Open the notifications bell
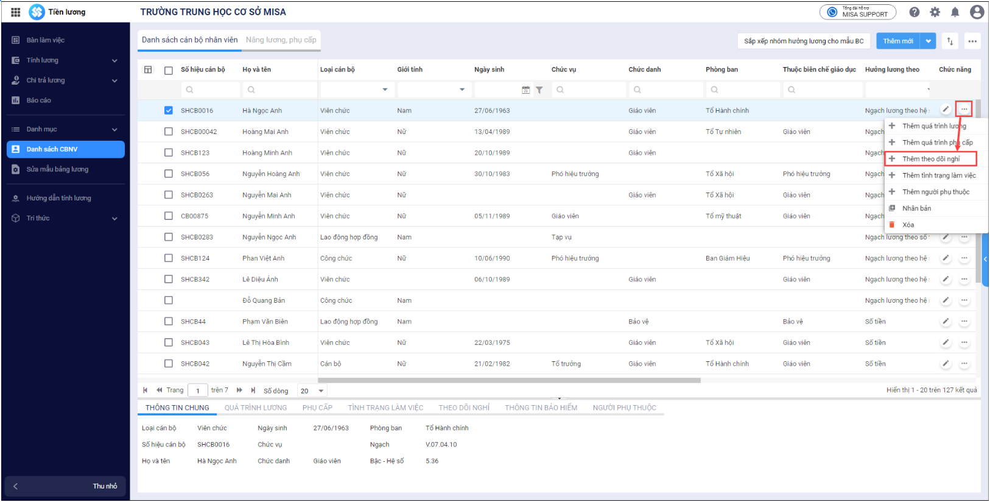Image resolution: width=990 pixels, height=502 pixels. (955, 12)
